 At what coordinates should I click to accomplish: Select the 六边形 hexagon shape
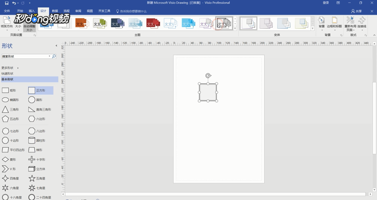pos(37,119)
